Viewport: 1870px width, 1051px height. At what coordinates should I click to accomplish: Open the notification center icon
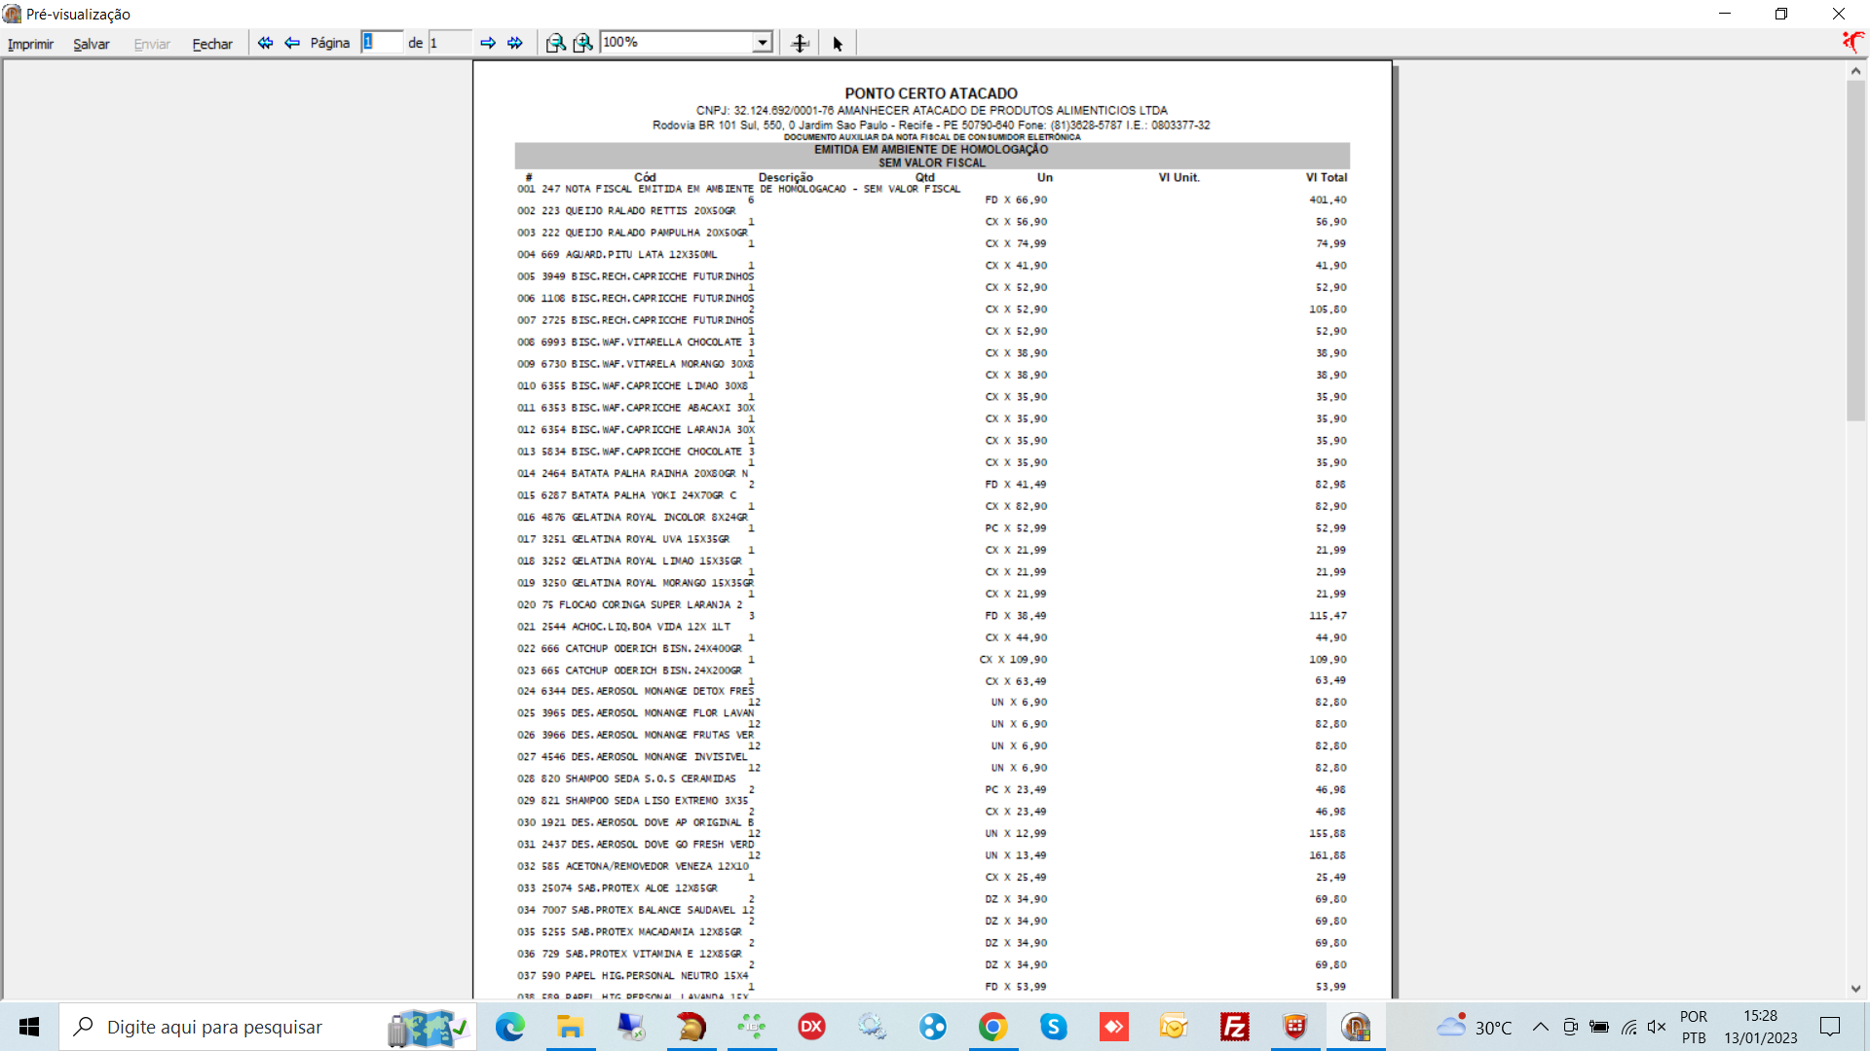[1830, 1027]
